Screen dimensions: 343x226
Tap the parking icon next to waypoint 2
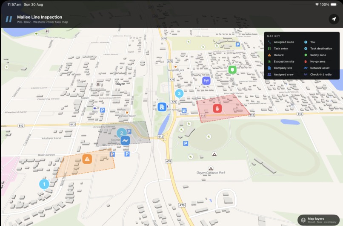pos(129,132)
